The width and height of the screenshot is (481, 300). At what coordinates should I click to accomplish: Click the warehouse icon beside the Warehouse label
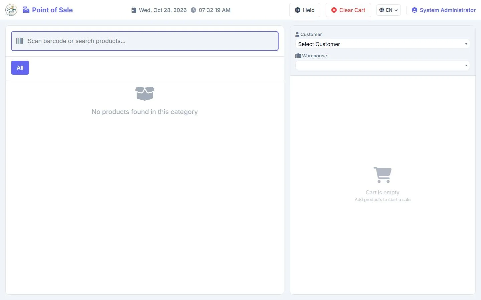coord(298,56)
